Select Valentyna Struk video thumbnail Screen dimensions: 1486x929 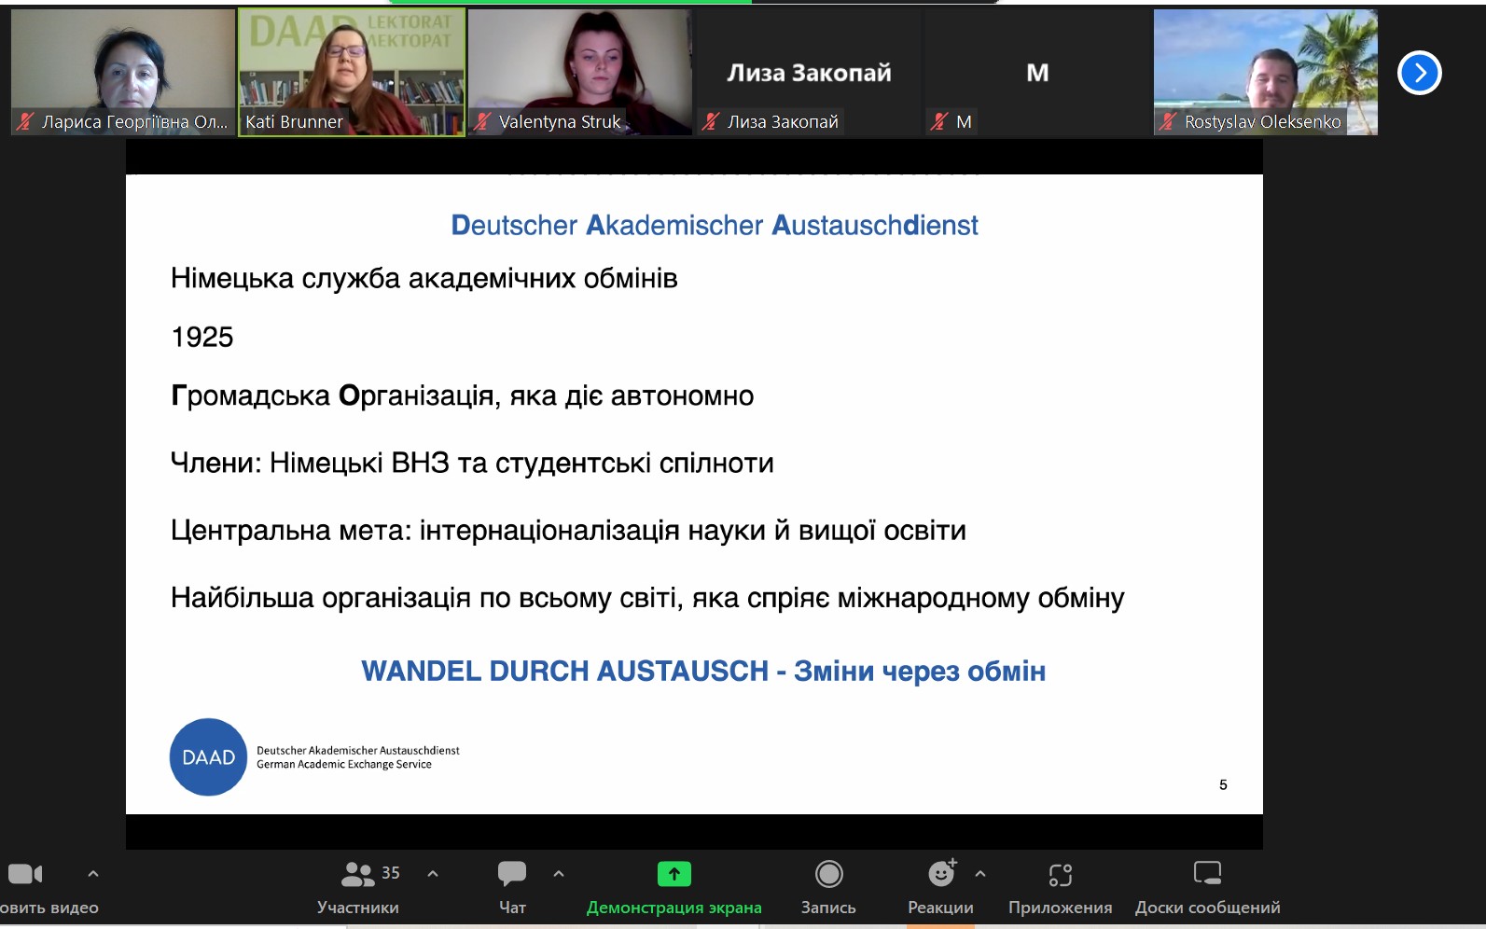click(580, 73)
